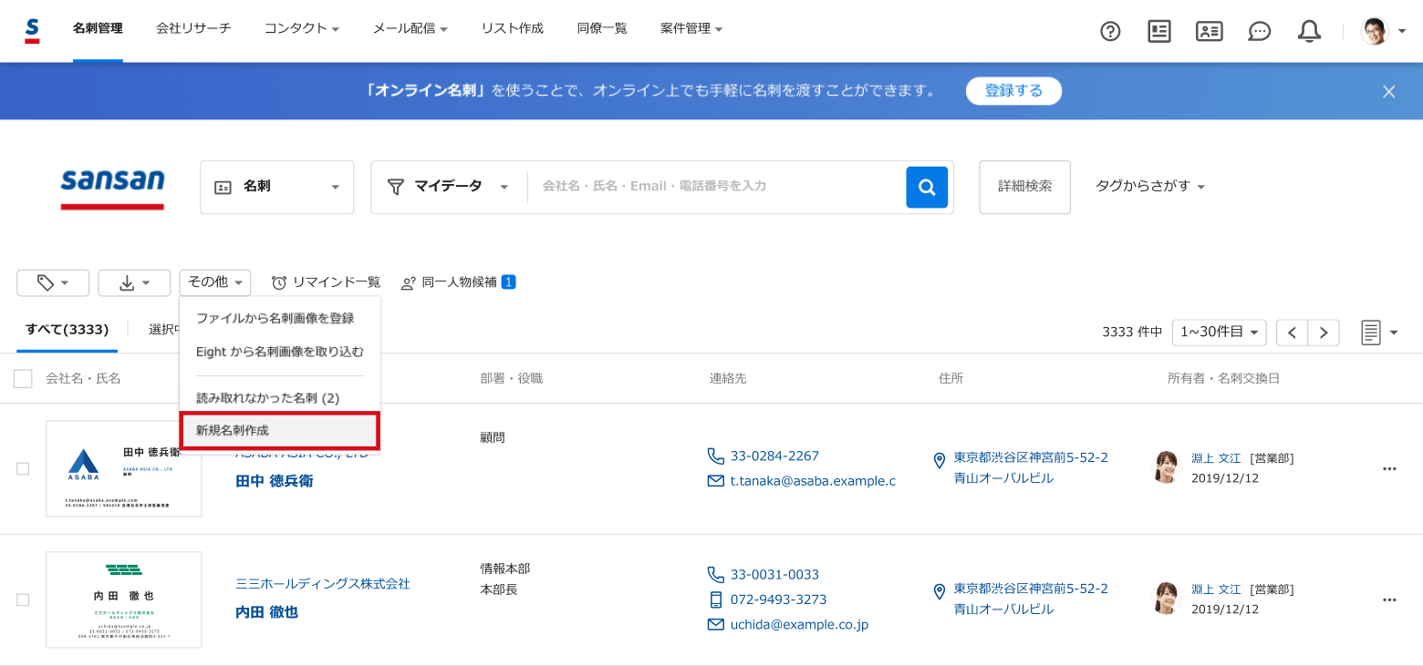The image size is (1423, 666).
Task: Open the メール配信 menu
Action: click(x=410, y=29)
